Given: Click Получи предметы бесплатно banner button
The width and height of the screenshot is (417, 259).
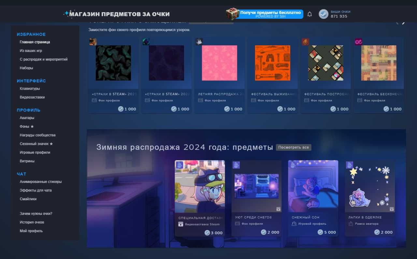Looking at the screenshot, I should [x=270, y=14].
